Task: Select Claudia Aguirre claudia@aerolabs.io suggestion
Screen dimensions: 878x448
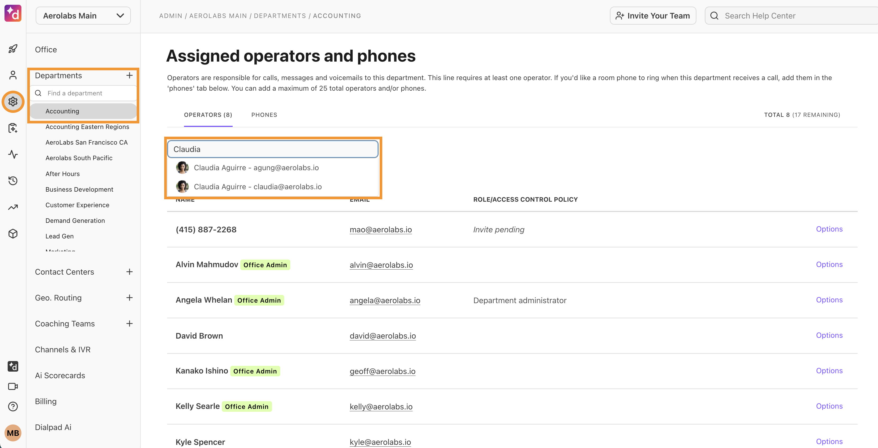Action: click(x=273, y=187)
